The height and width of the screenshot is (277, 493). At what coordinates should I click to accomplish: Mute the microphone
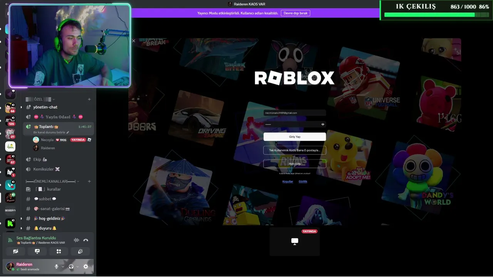coord(57,266)
